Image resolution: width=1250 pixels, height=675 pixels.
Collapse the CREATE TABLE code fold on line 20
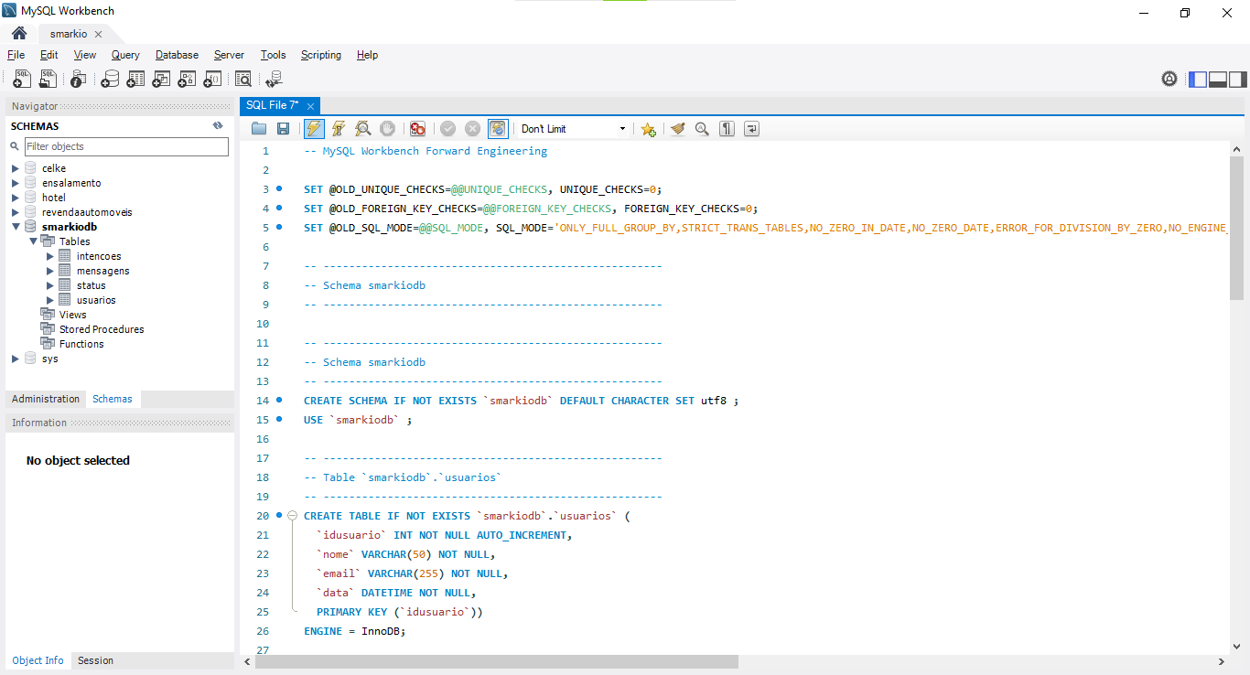click(292, 516)
